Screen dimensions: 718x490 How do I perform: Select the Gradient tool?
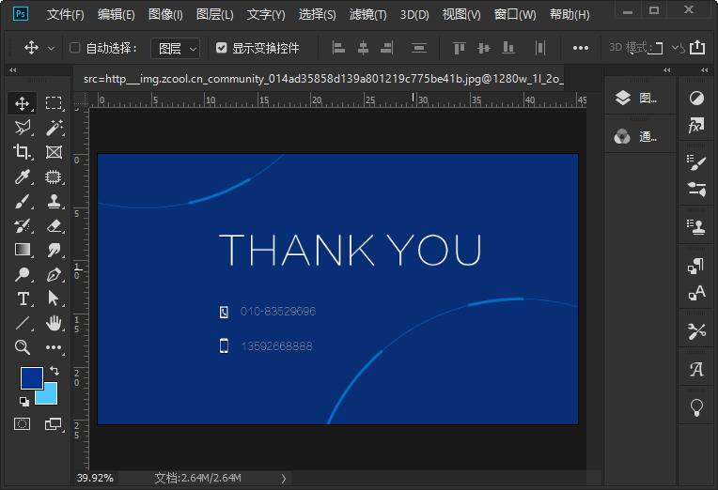pos(22,250)
